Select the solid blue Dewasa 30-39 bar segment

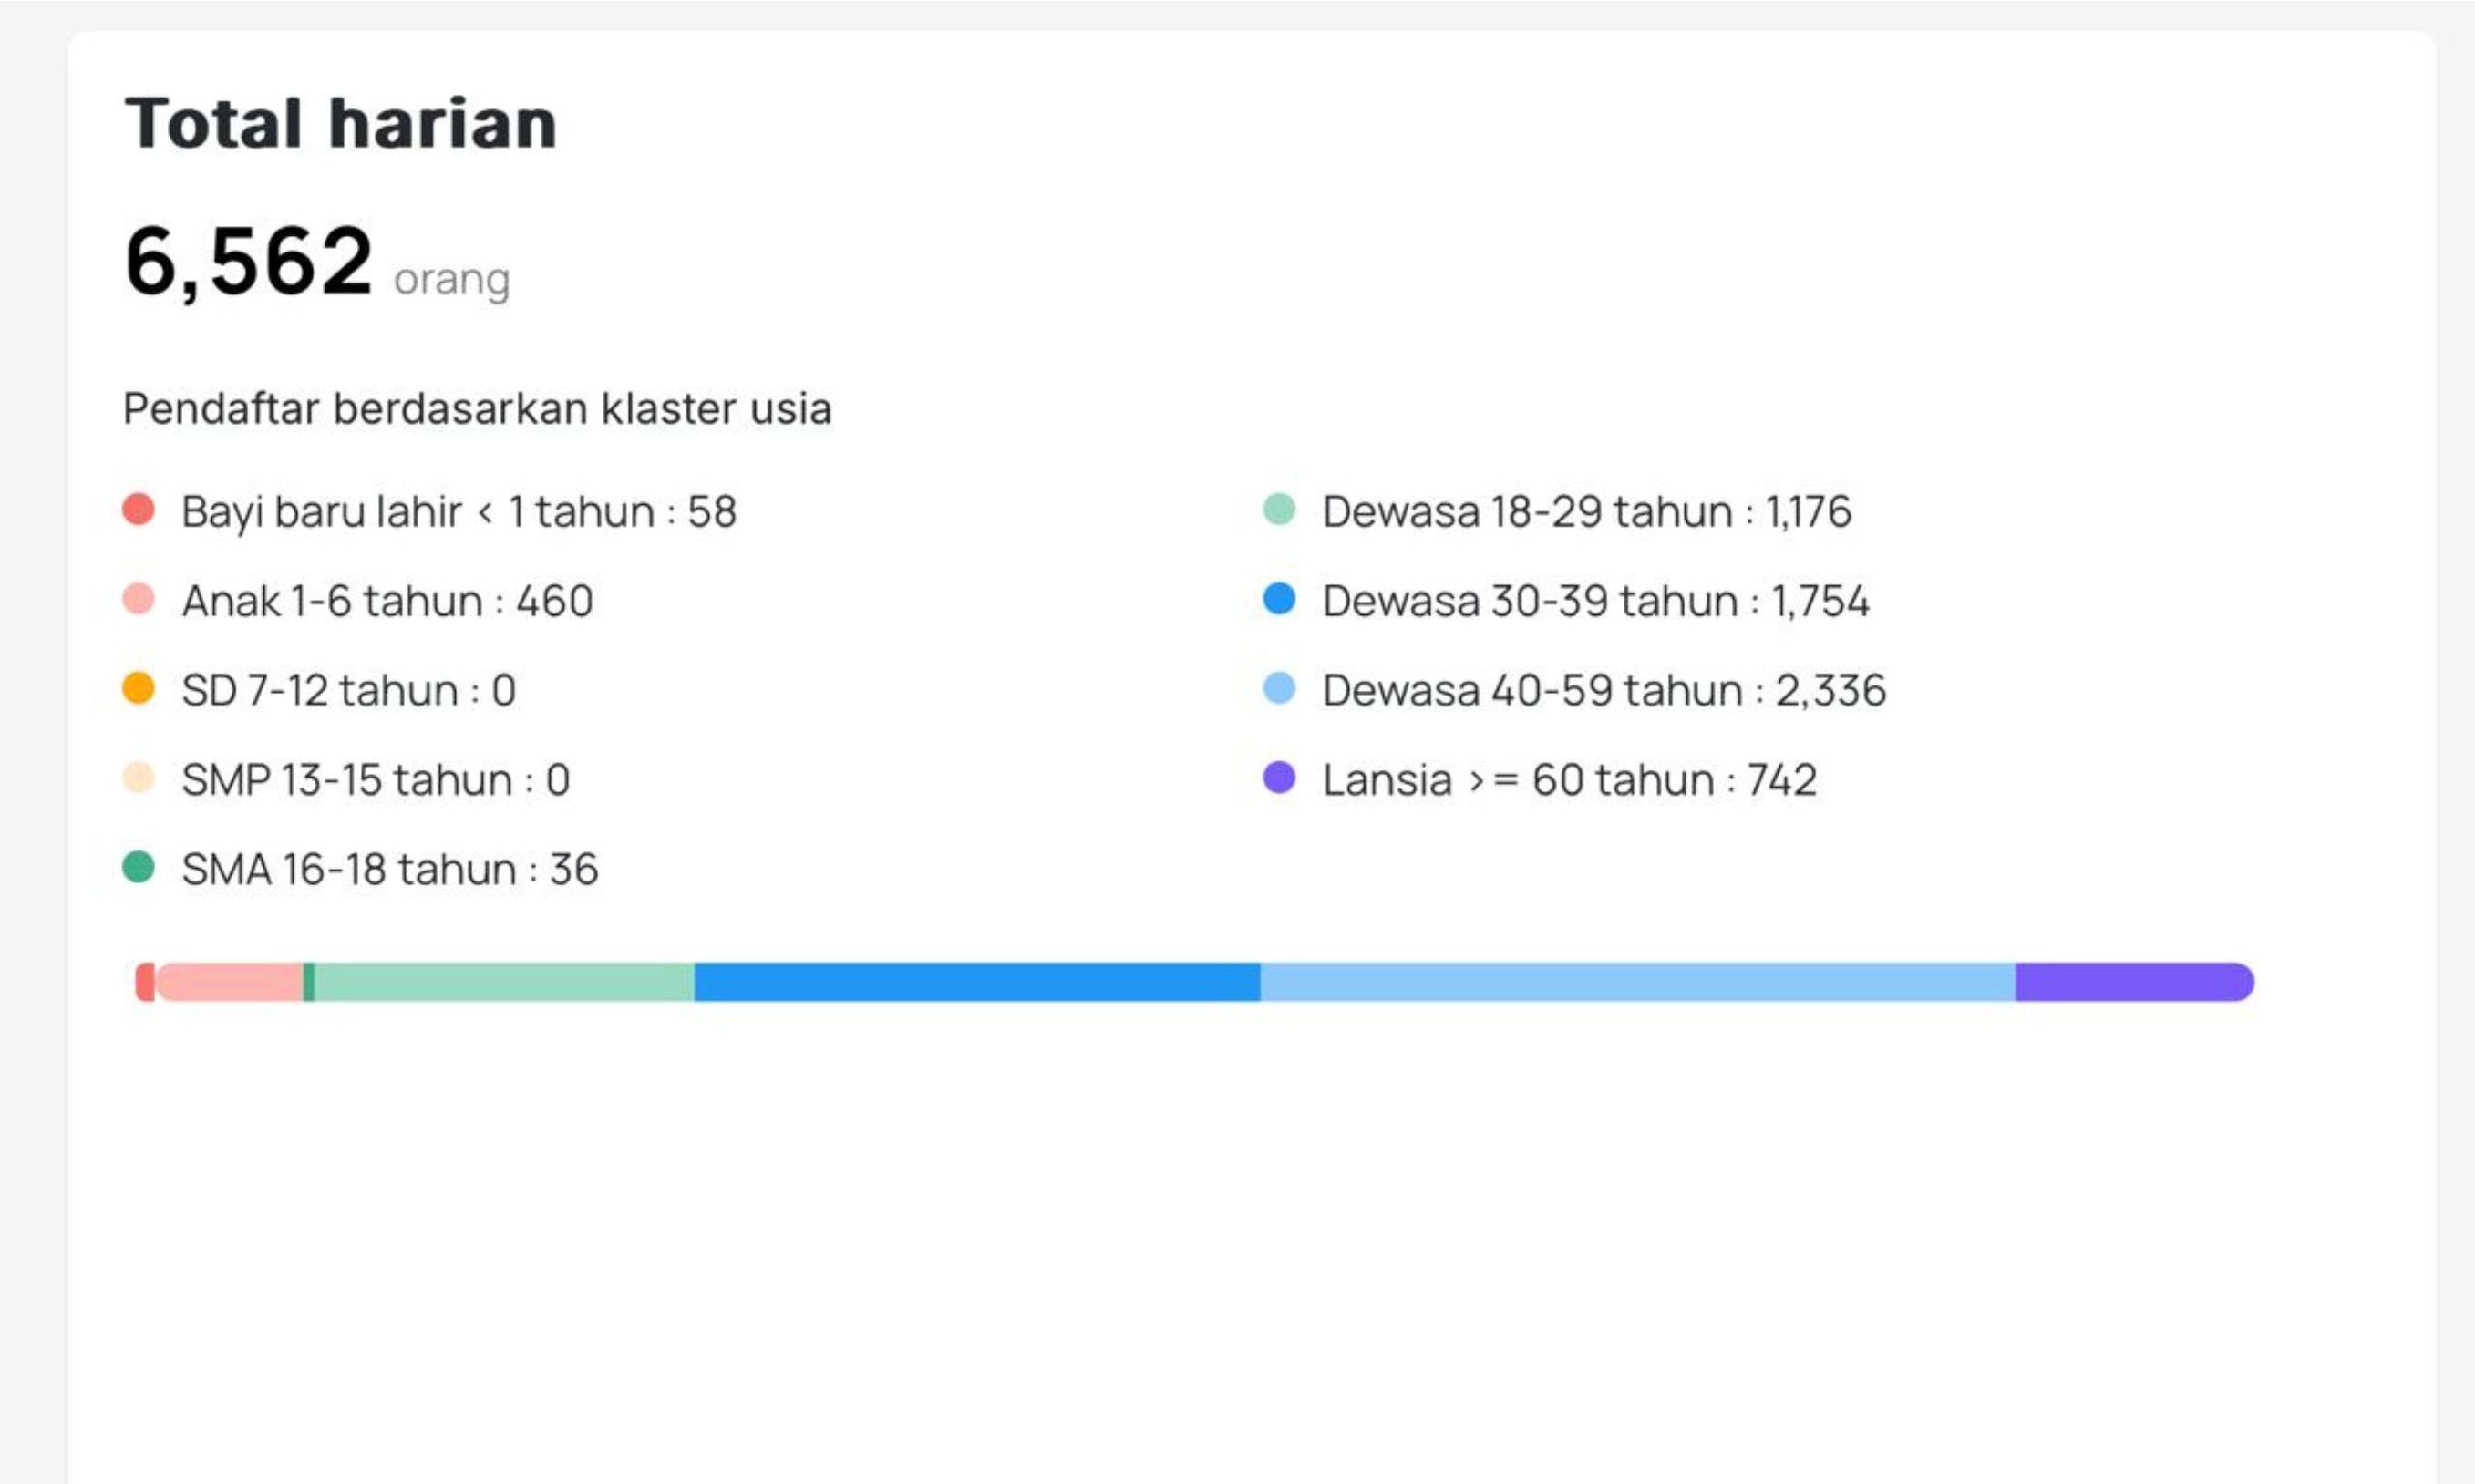(x=977, y=982)
